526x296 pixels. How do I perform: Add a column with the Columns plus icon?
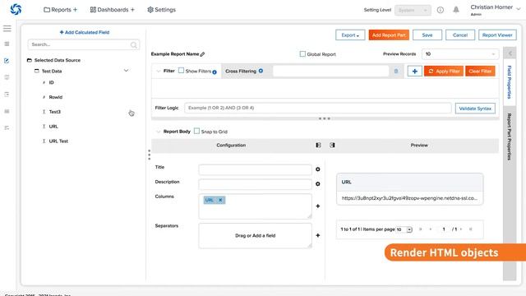[318, 206]
